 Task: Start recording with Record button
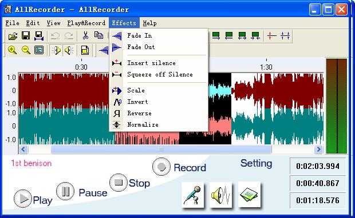point(161,167)
